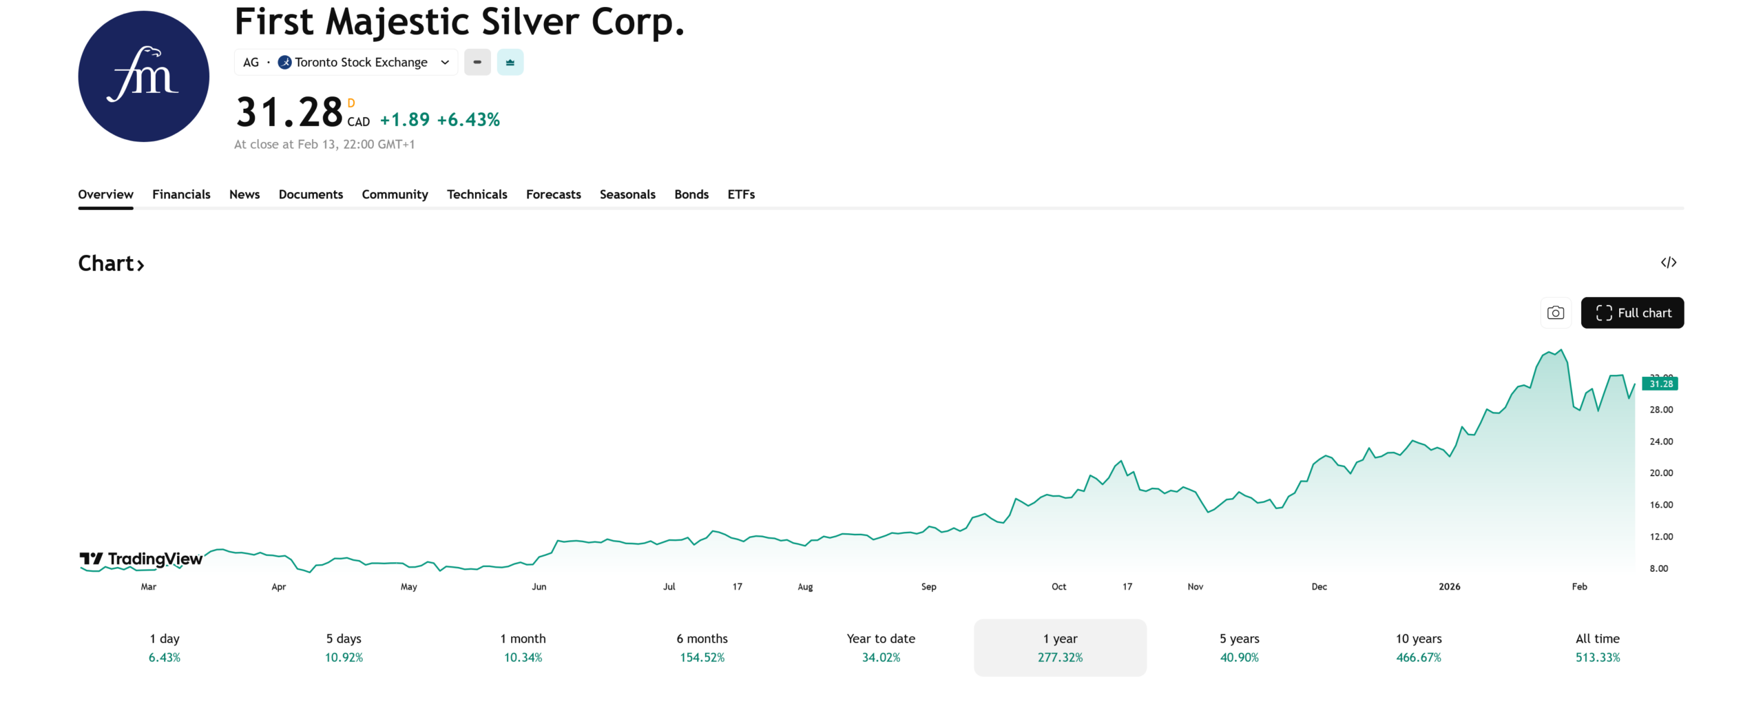Click the TradingView logo on chart
Viewport: 1763px width, 702px height.
141,559
